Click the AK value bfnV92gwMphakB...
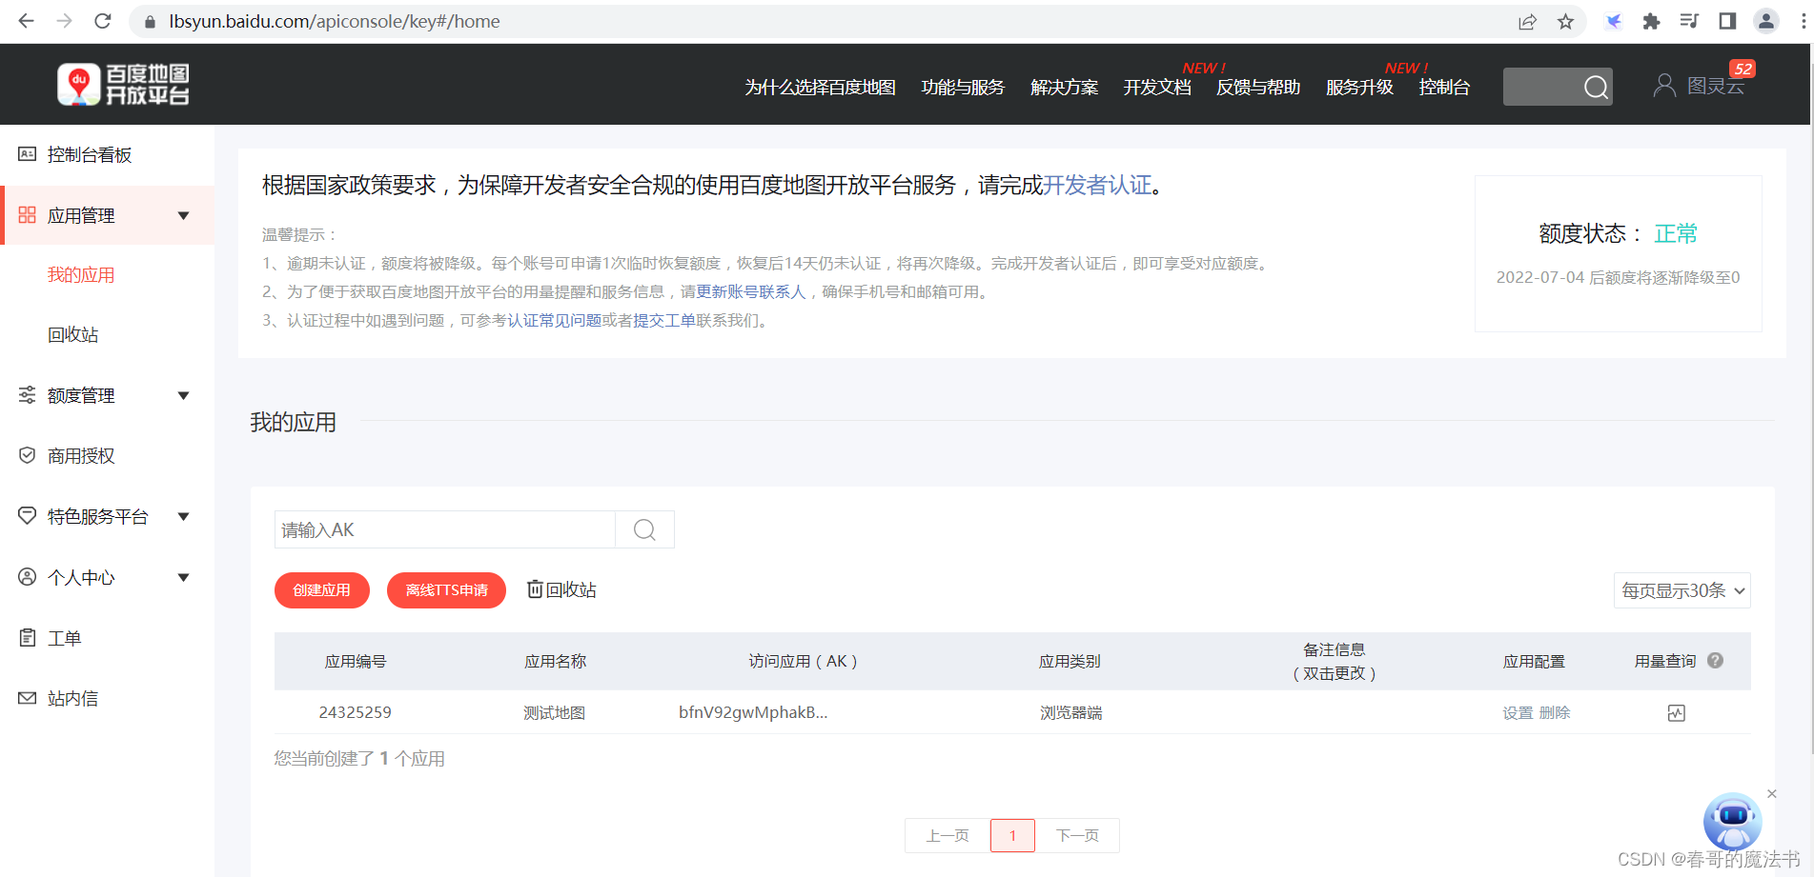Viewport: 1814px width, 877px height. pyautogui.click(x=753, y=712)
